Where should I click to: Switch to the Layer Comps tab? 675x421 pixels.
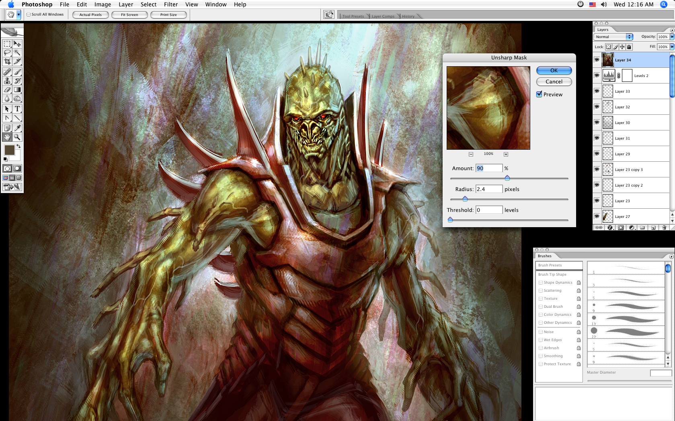pos(383,16)
